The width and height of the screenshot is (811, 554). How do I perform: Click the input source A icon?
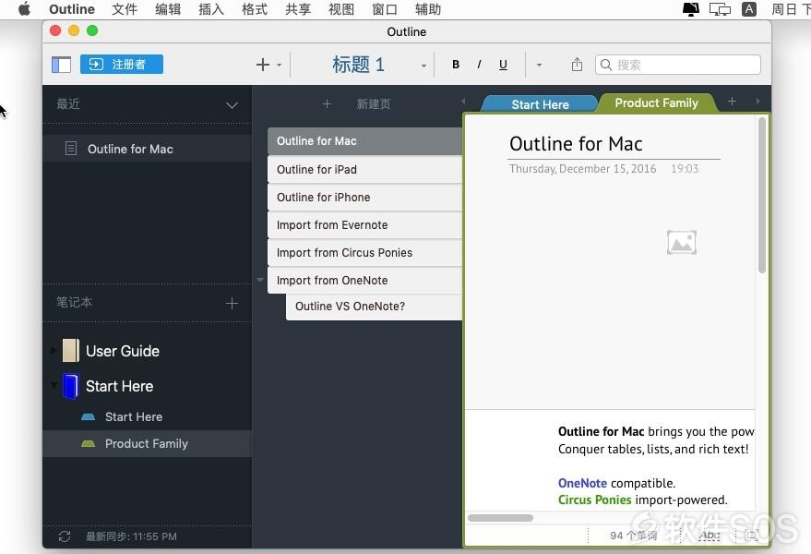click(749, 9)
